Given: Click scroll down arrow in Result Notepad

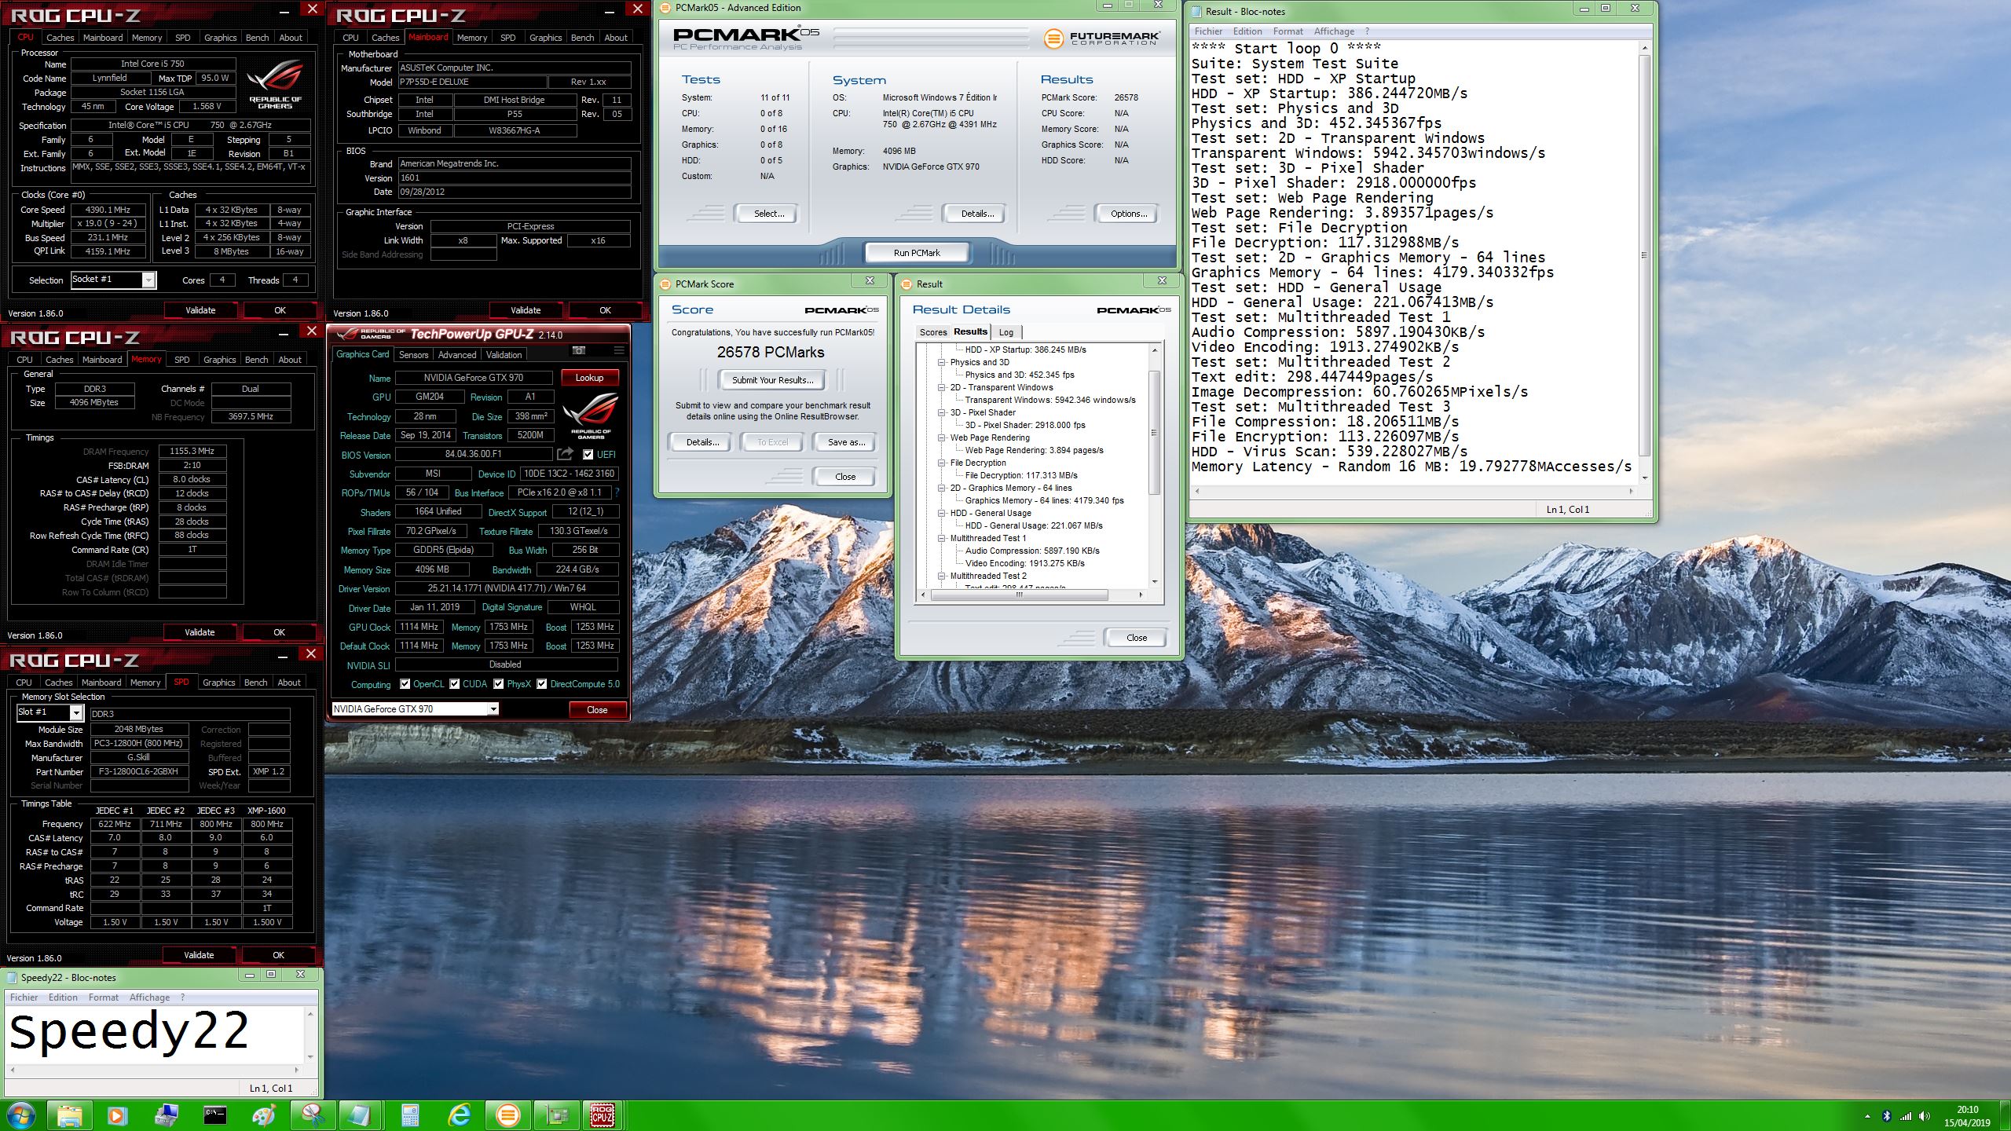Looking at the screenshot, I should pos(1643,478).
